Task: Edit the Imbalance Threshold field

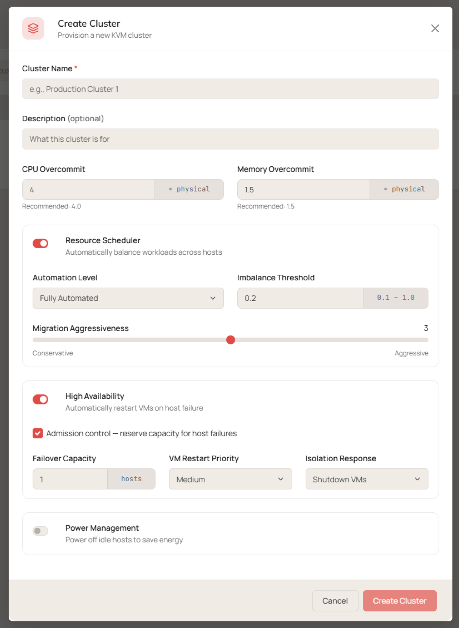Action: click(301, 298)
